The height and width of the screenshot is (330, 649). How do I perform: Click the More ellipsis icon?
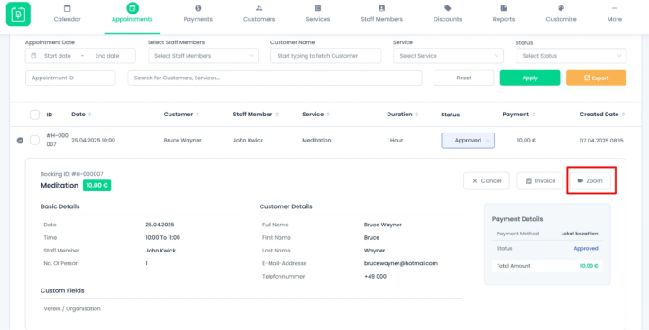[615, 8]
